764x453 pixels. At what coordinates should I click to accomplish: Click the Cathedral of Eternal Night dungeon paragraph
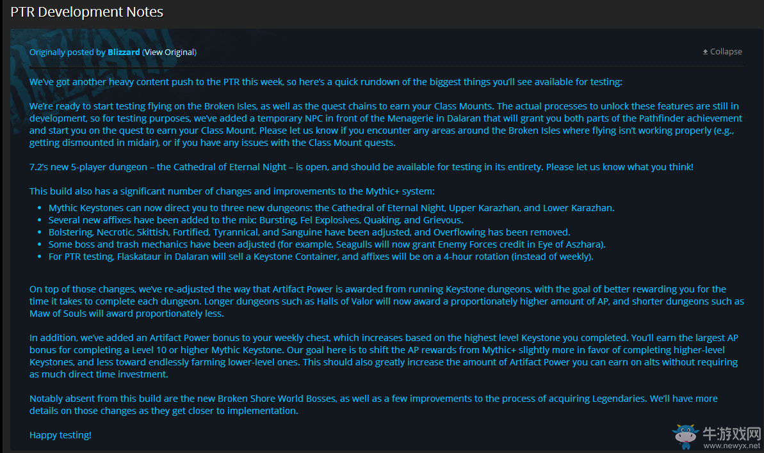pos(361,167)
